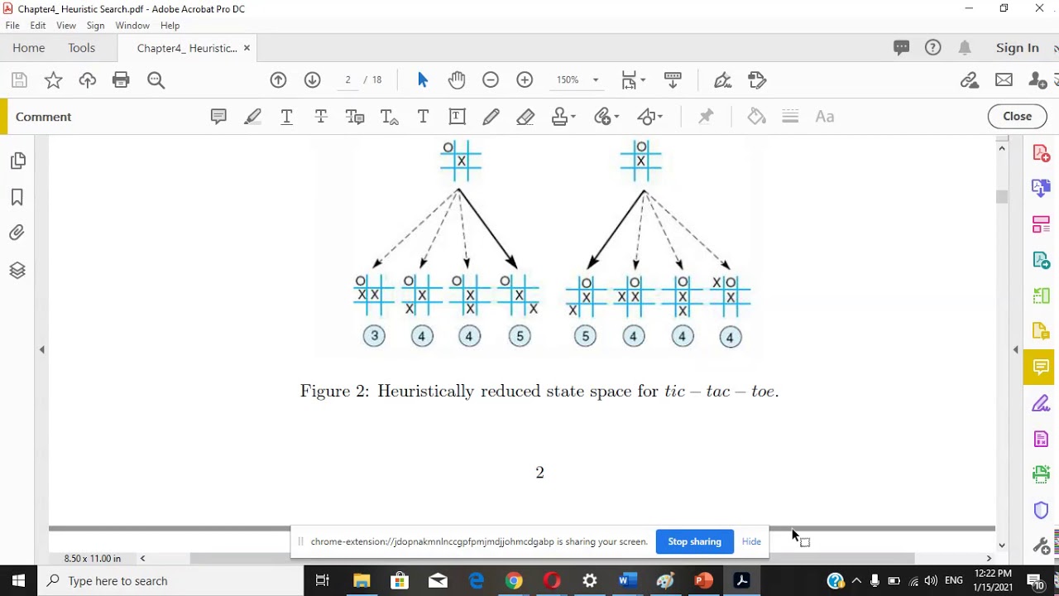The image size is (1059, 596).
Task: Click the Windows Start button
Action: point(18,581)
